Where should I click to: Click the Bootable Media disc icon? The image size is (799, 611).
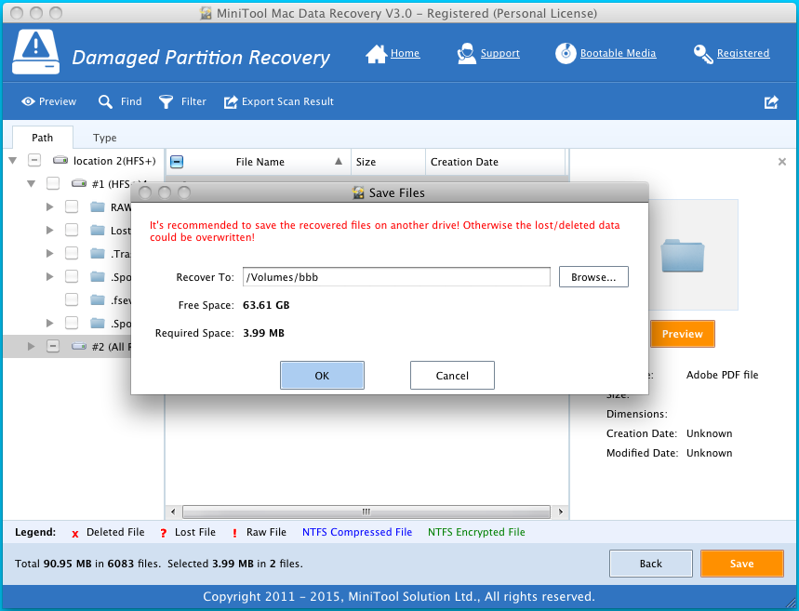566,54
